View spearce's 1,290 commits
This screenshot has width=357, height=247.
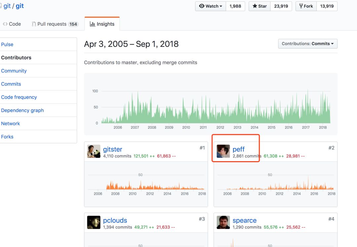(x=247, y=227)
